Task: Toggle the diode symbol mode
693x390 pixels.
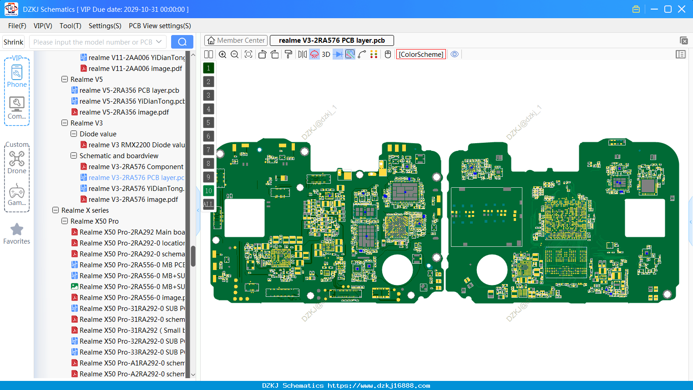Action: pos(338,54)
